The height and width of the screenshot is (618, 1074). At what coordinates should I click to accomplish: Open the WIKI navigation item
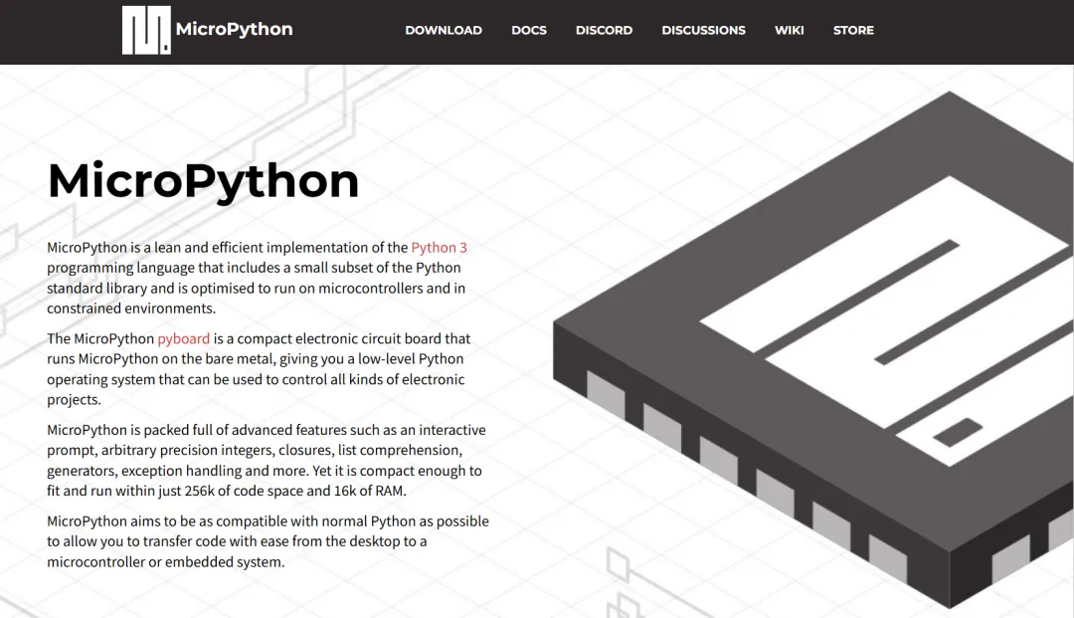789,30
